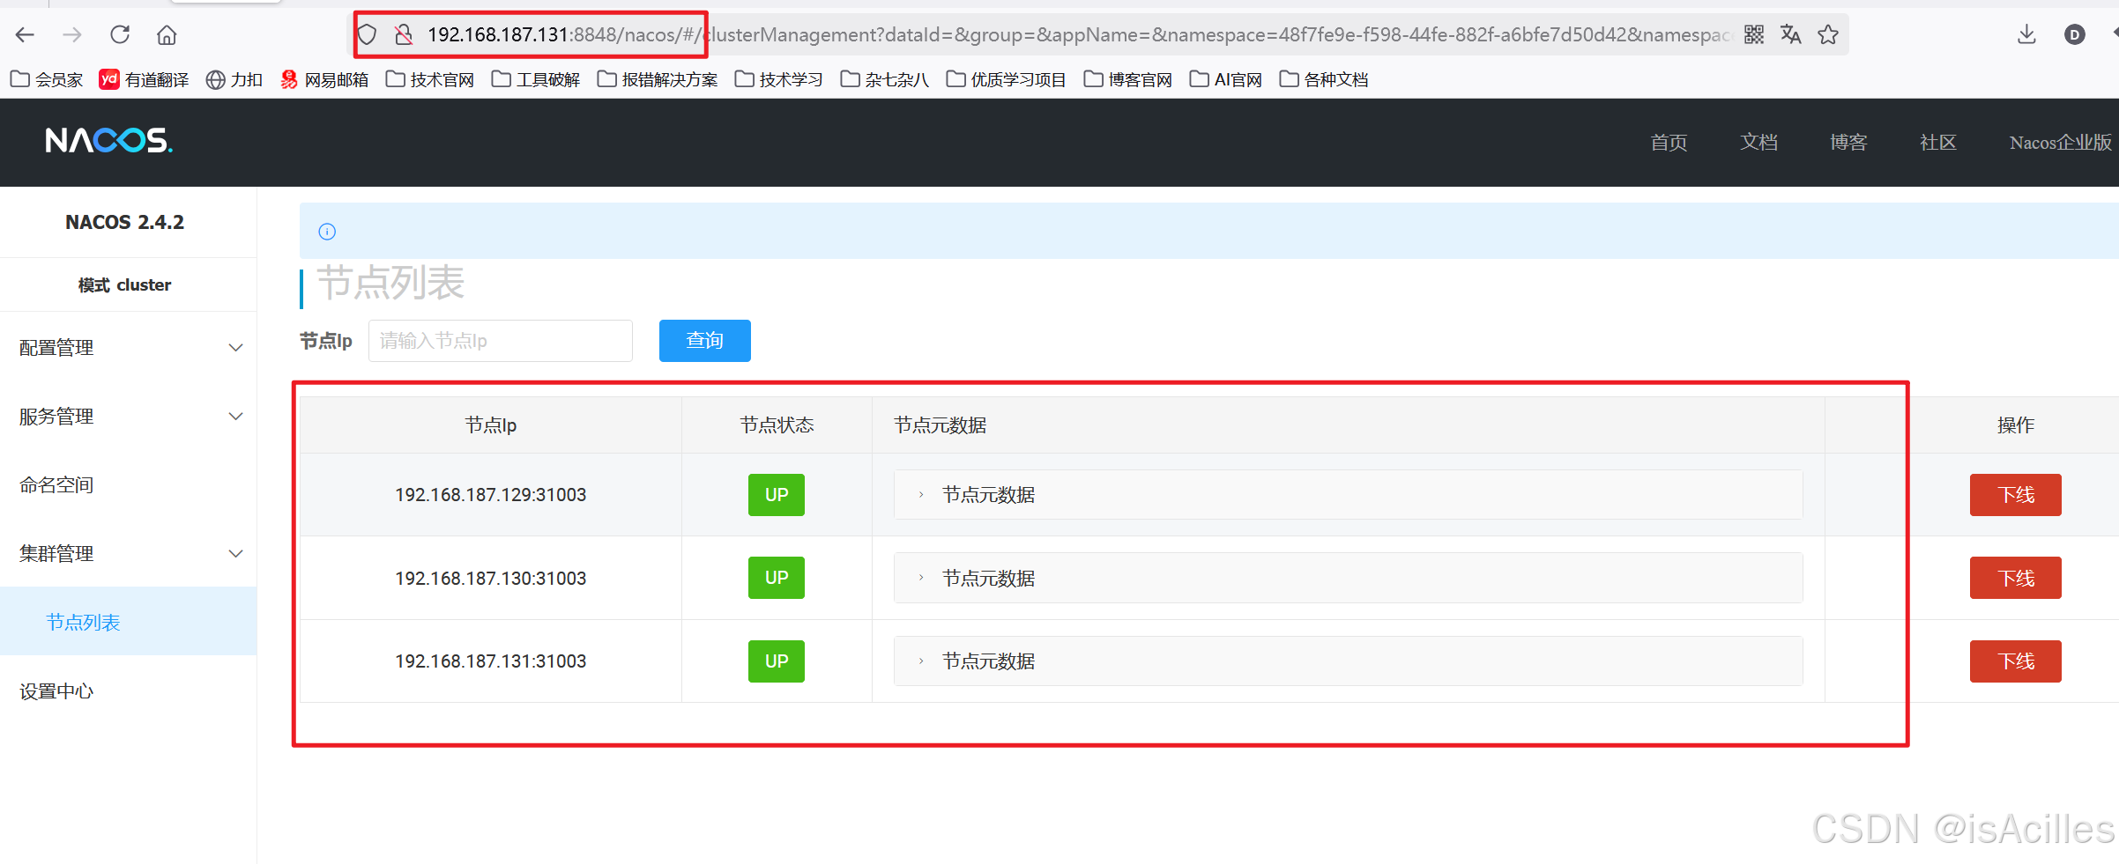Open the 会员家 bookmark folder
Viewport: 2119px width, 864px height.
pos(47,79)
